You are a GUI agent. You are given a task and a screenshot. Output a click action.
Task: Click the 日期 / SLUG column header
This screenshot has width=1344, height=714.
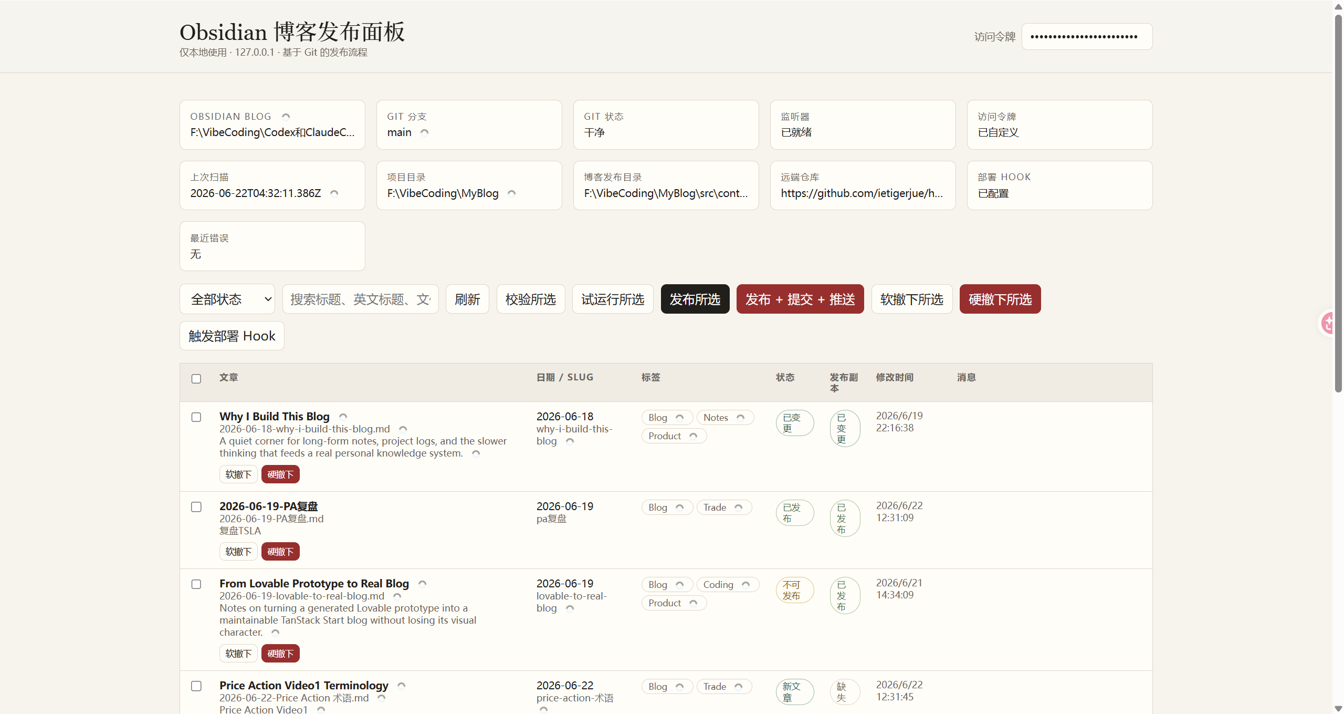(x=565, y=378)
